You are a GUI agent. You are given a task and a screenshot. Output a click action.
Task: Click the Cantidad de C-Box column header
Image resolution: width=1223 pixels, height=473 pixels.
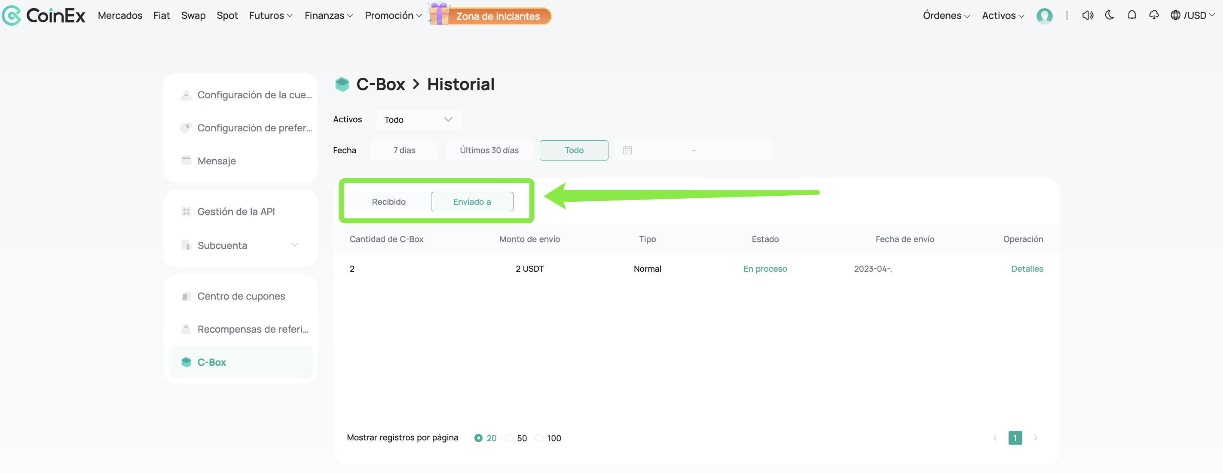click(386, 240)
